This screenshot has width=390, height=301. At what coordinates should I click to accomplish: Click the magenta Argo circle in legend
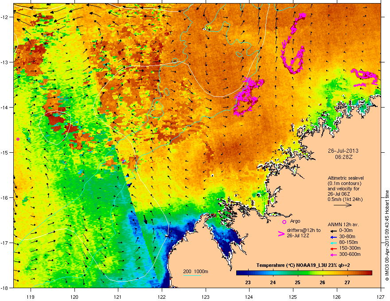(x=284, y=222)
